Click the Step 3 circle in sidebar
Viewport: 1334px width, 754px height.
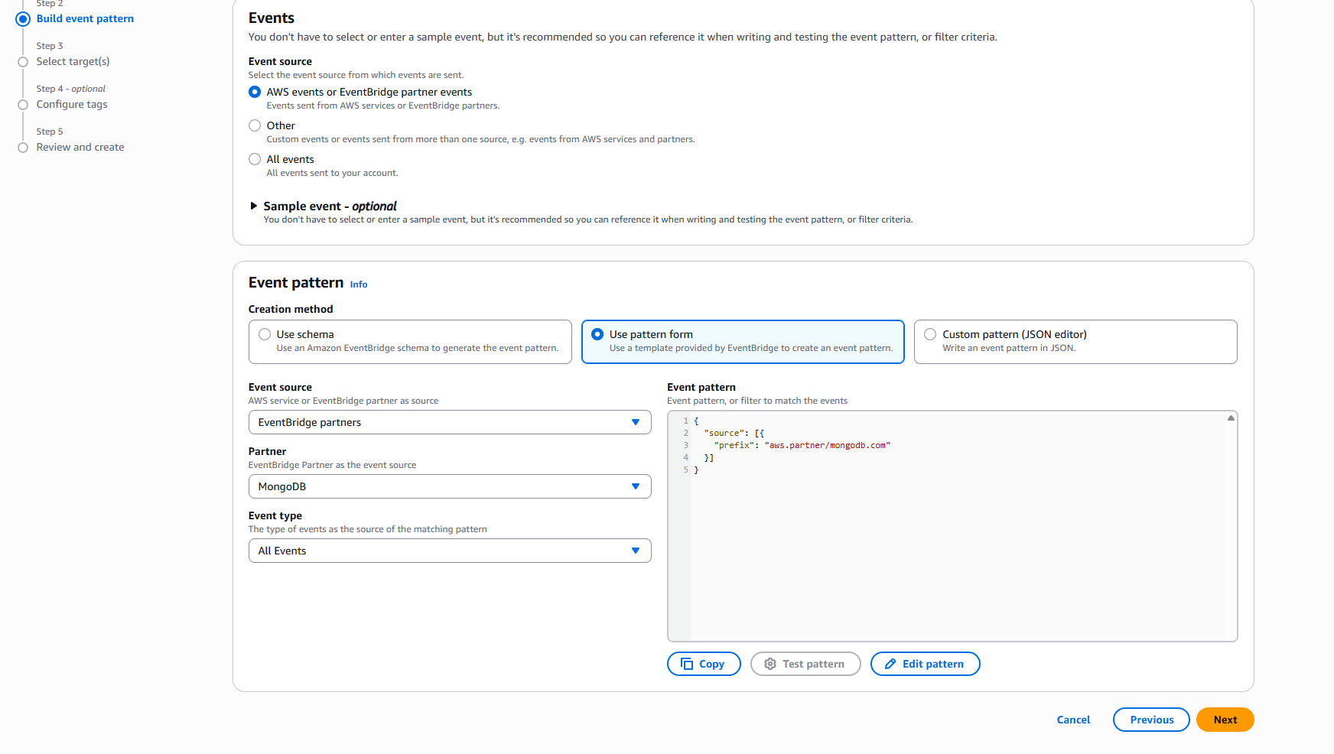click(23, 61)
